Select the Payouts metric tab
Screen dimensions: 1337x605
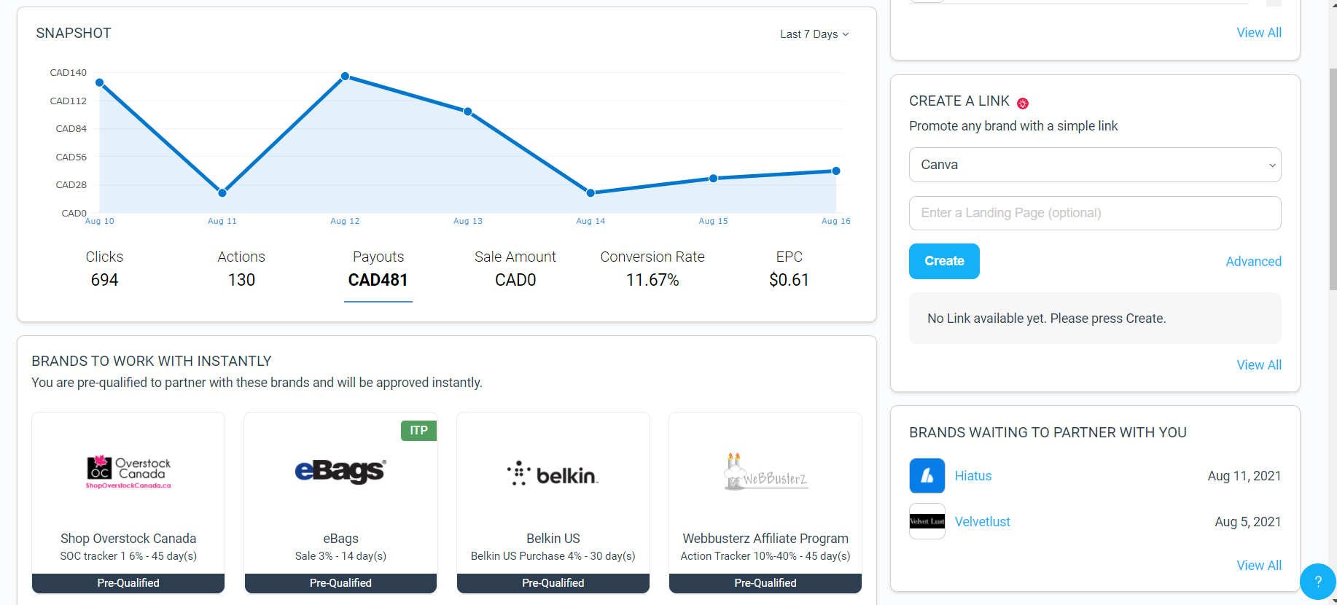coord(378,269)
